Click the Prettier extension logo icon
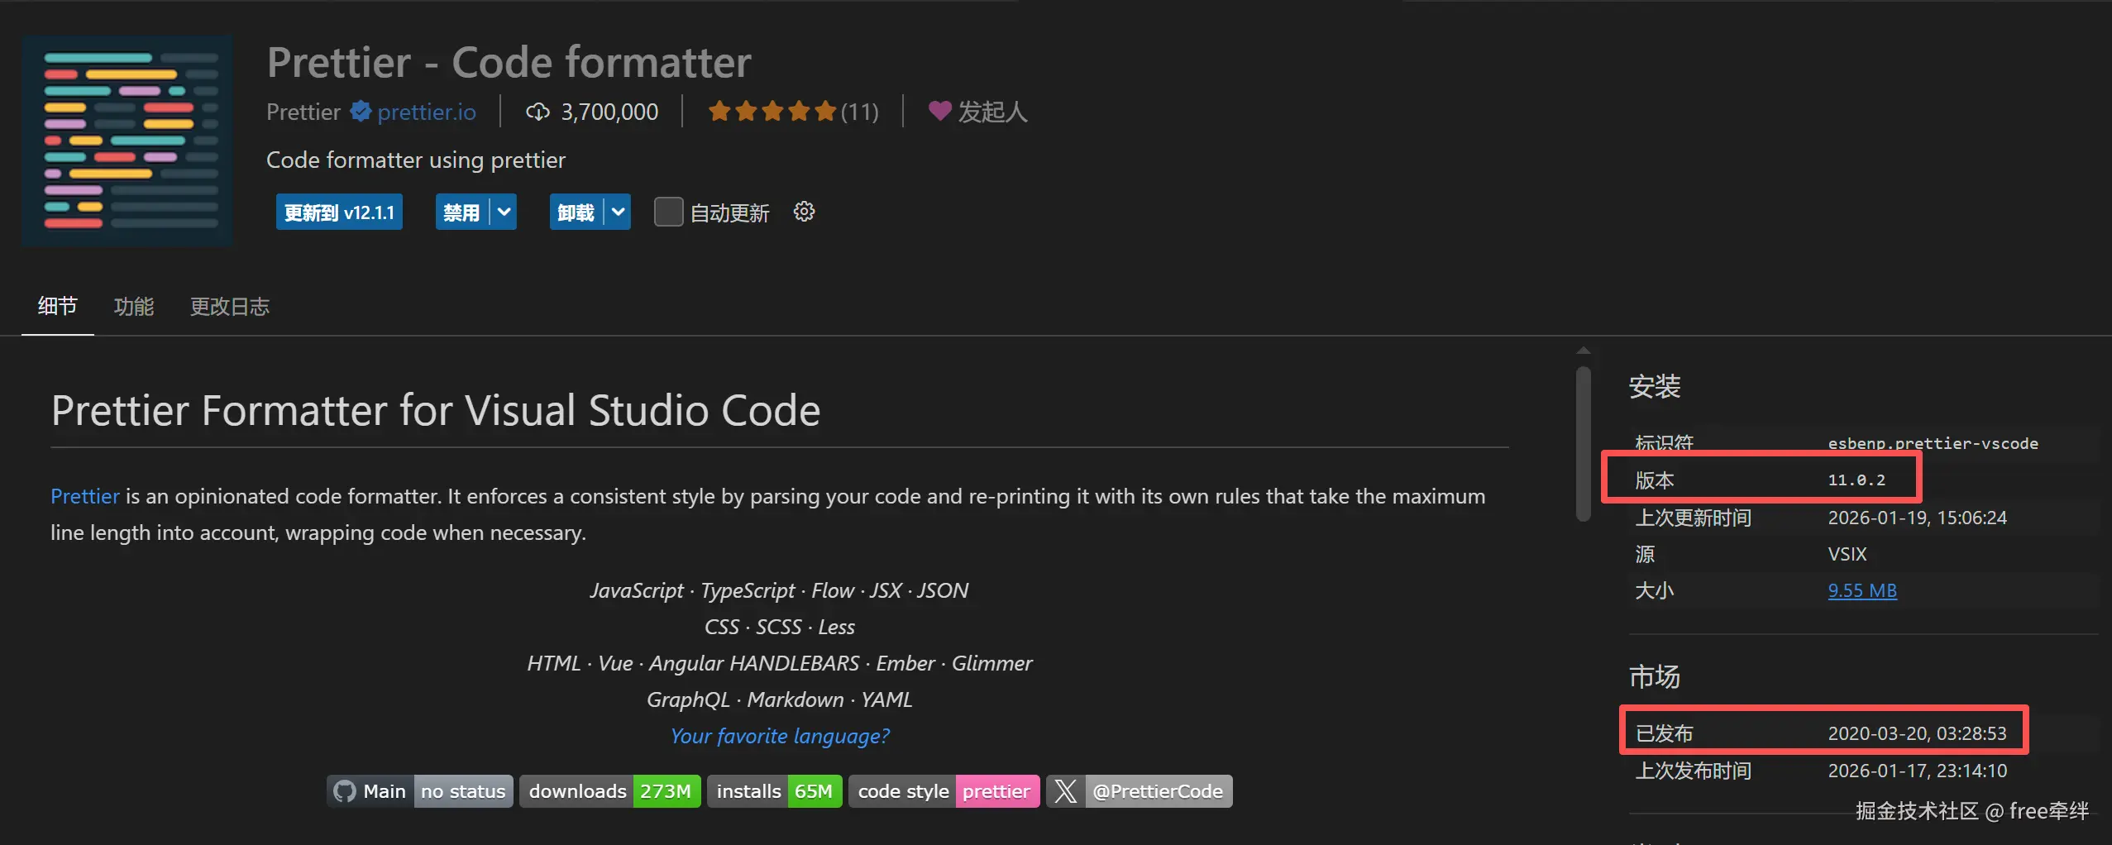Image resolution: width=2112 pixels, height=845 pixels. tap(127, 140)
